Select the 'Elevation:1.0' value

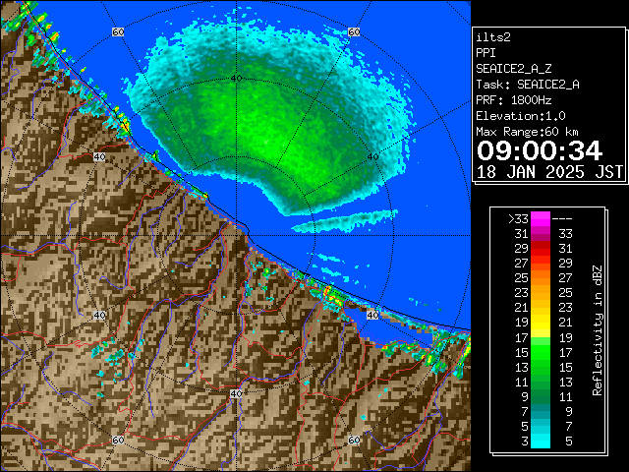click(x=521, y=116)
